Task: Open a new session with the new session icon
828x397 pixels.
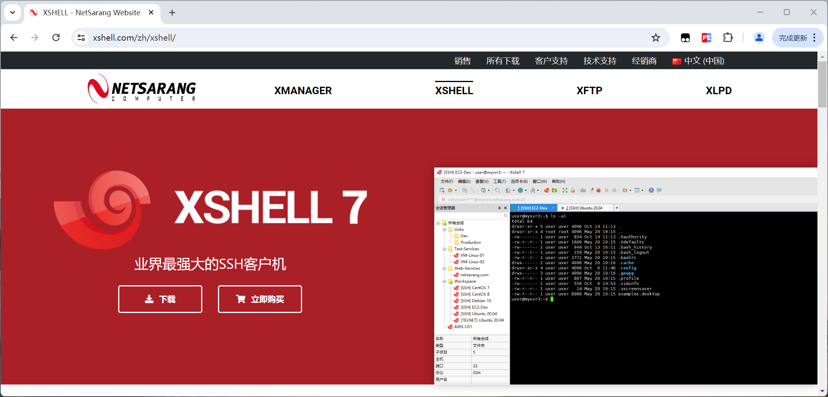Action: click(x=441, y=190)
